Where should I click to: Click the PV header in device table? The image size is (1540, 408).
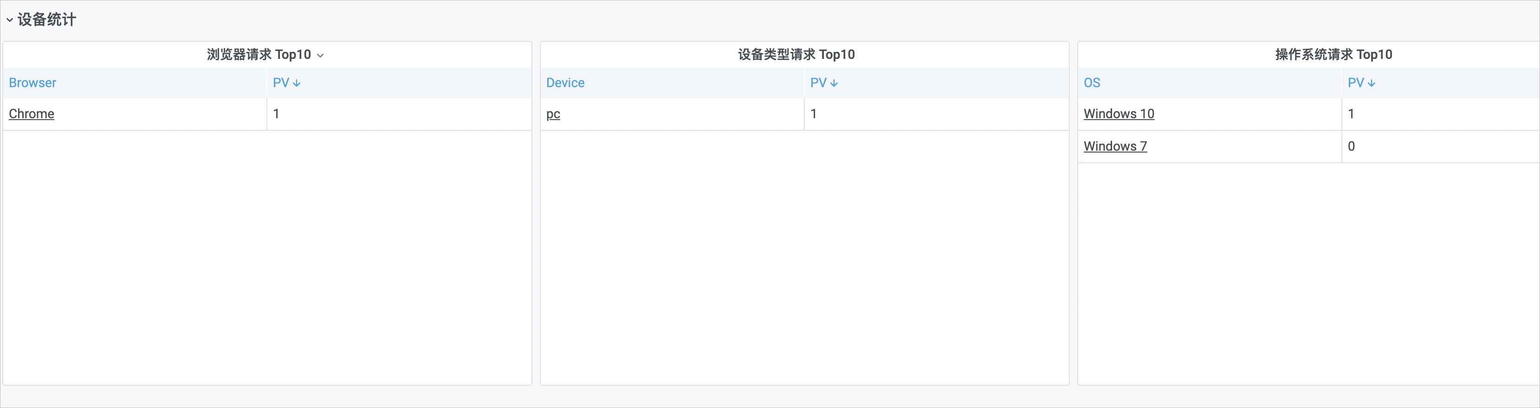coord(818,83)
